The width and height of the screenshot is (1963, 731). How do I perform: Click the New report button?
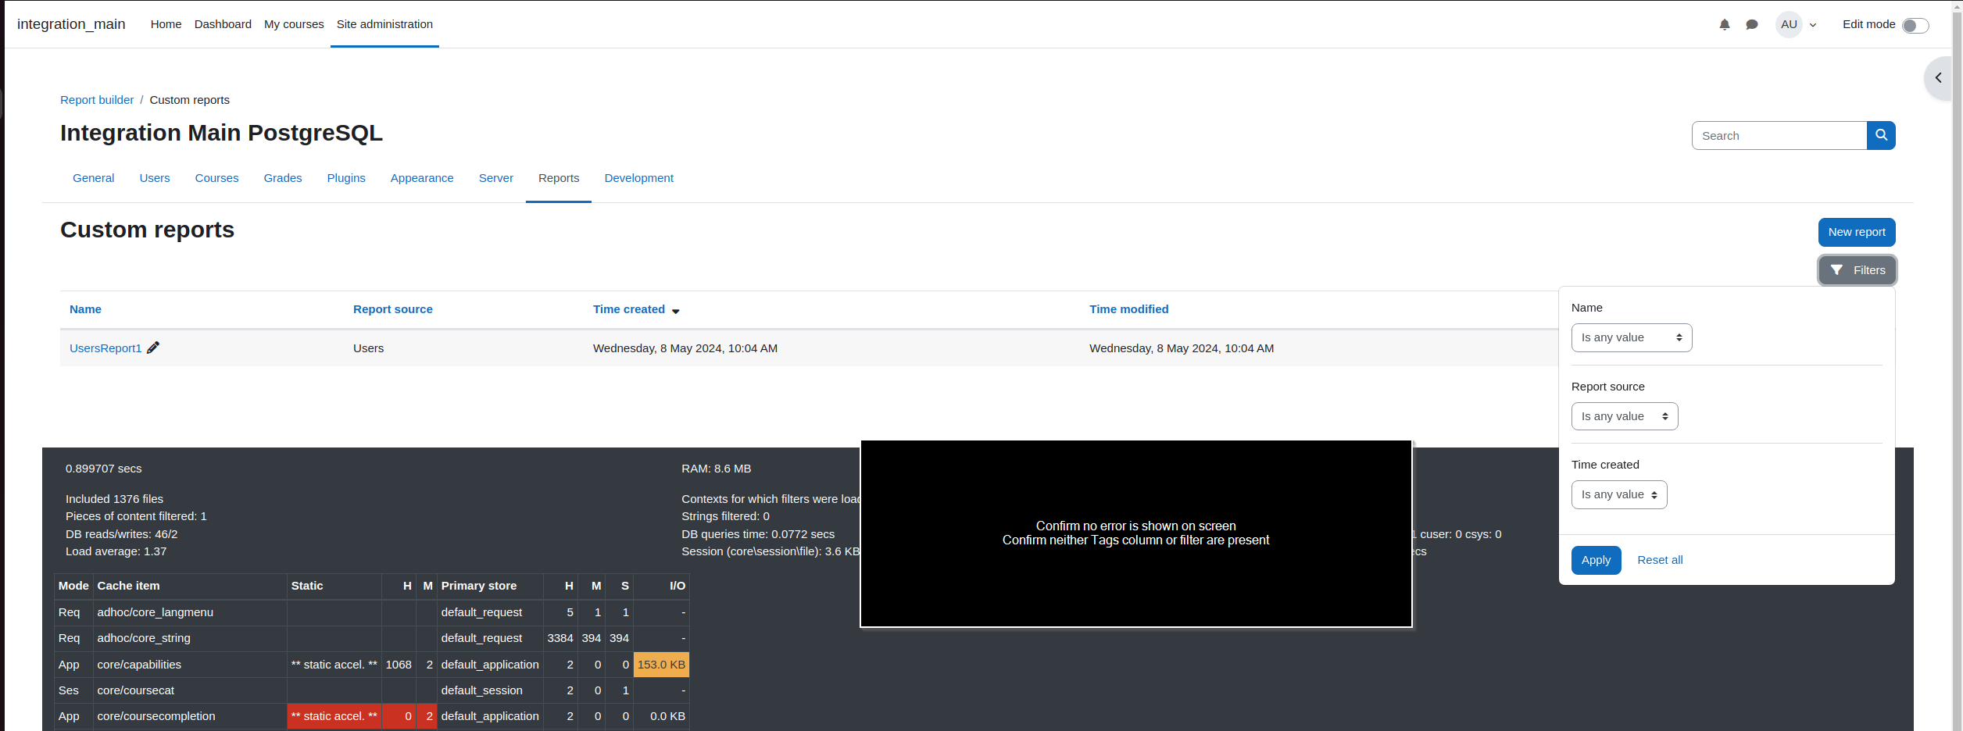(x=1857, y=232)
